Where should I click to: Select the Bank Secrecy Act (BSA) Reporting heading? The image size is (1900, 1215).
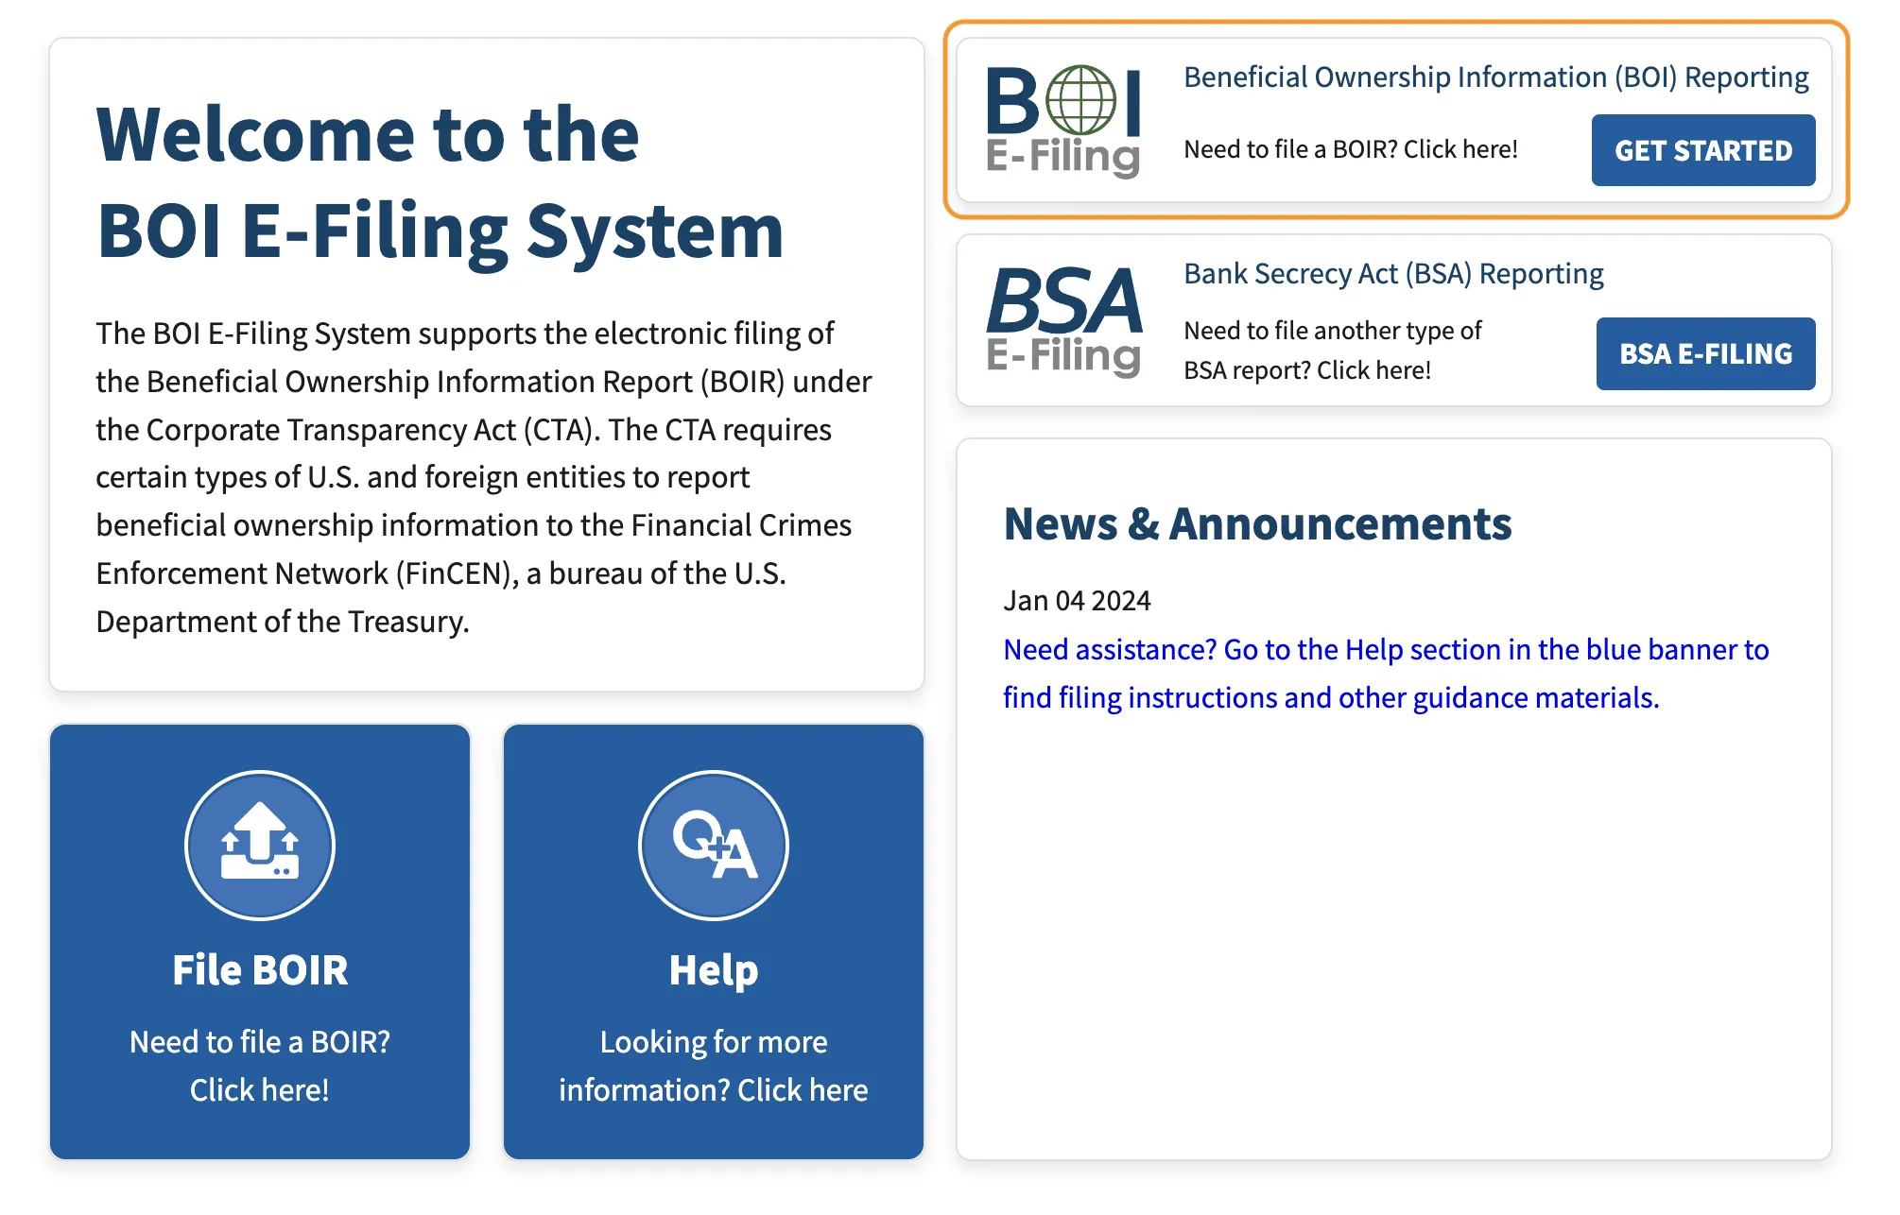tap(1393, 273)
